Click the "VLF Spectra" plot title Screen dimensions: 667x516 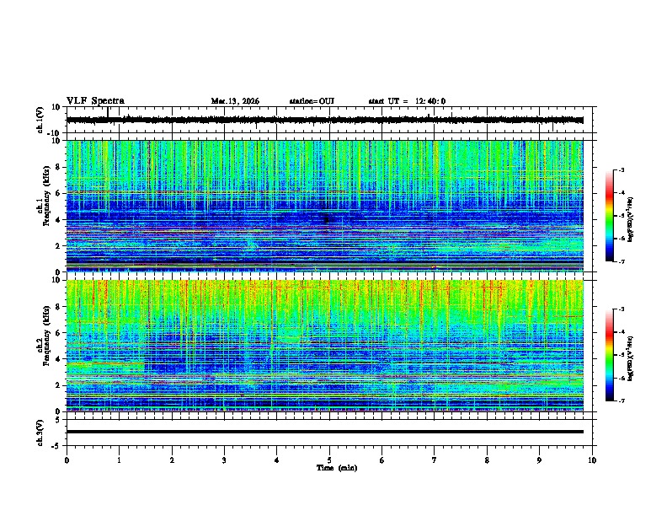[x=95, y=101]
